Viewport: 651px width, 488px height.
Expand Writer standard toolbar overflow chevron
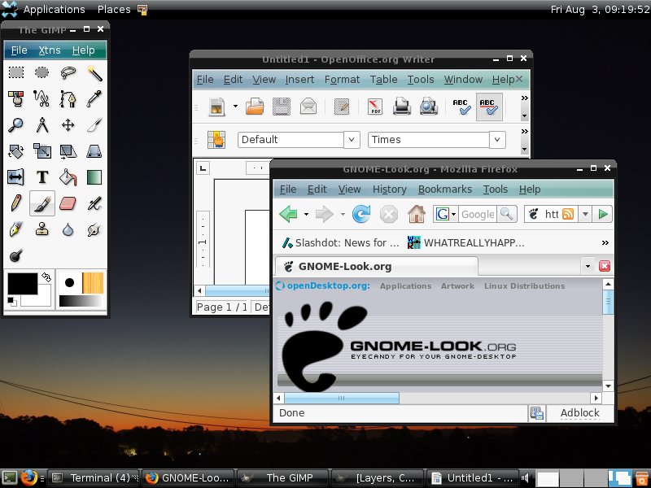525,98
